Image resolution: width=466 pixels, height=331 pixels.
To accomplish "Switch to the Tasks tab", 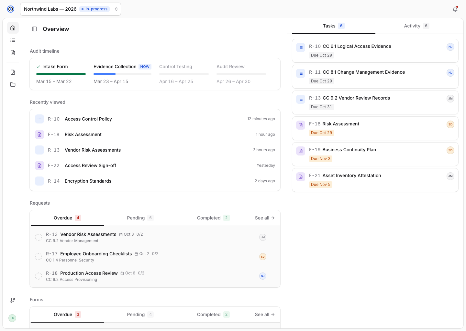I will [334, 26].
